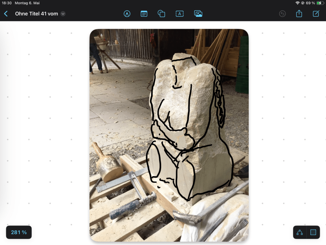Image resolution: width=326 pixels, height=245 pixels.
Task: Tap the battery indicator icon
Action: tap(320, 3)
